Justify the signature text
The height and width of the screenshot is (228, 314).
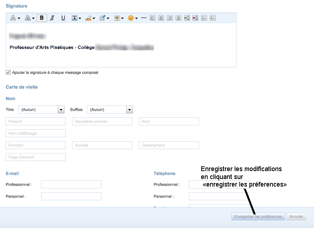[178, 18]
